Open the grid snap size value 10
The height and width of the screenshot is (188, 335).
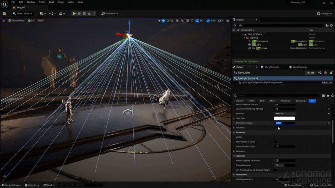192,20
